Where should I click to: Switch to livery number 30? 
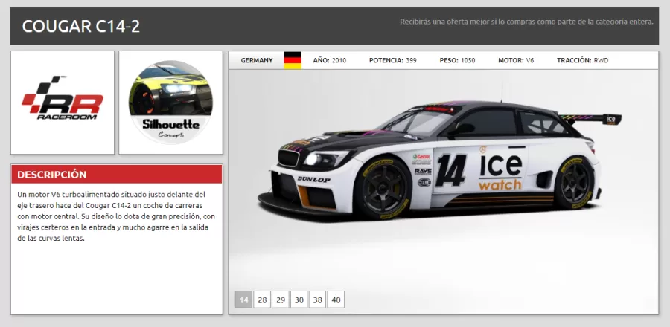[299, 300]
